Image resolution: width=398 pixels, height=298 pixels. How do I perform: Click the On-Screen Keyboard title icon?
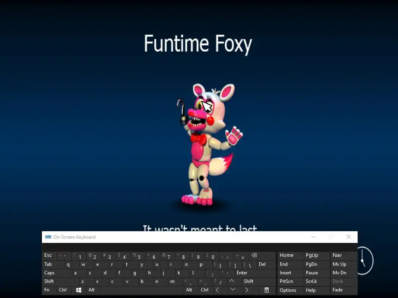pyautogui.click(x=48, y=237)
